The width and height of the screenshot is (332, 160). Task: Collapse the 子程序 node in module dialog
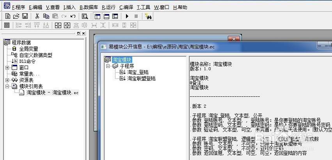[x=108, y=66]
